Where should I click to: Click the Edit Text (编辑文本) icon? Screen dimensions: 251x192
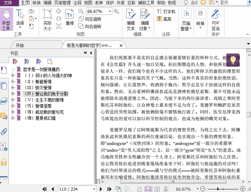coord(131,20)
